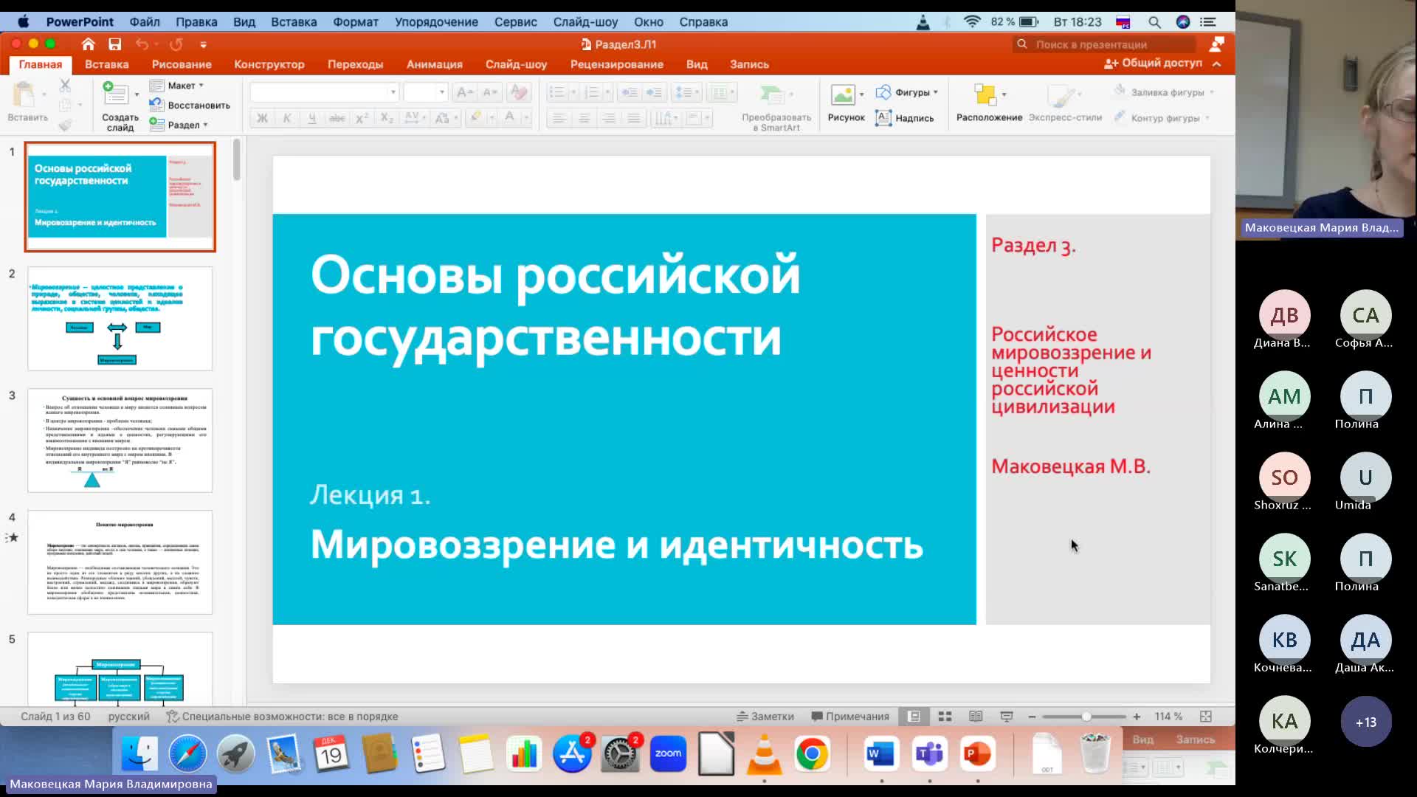Open the Apple menu
1417x797 pixels.
click(23, 22)
